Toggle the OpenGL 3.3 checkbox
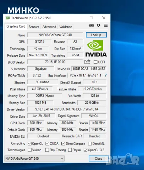The width and height of the screenshot is (144, 170). pos(85,150)
